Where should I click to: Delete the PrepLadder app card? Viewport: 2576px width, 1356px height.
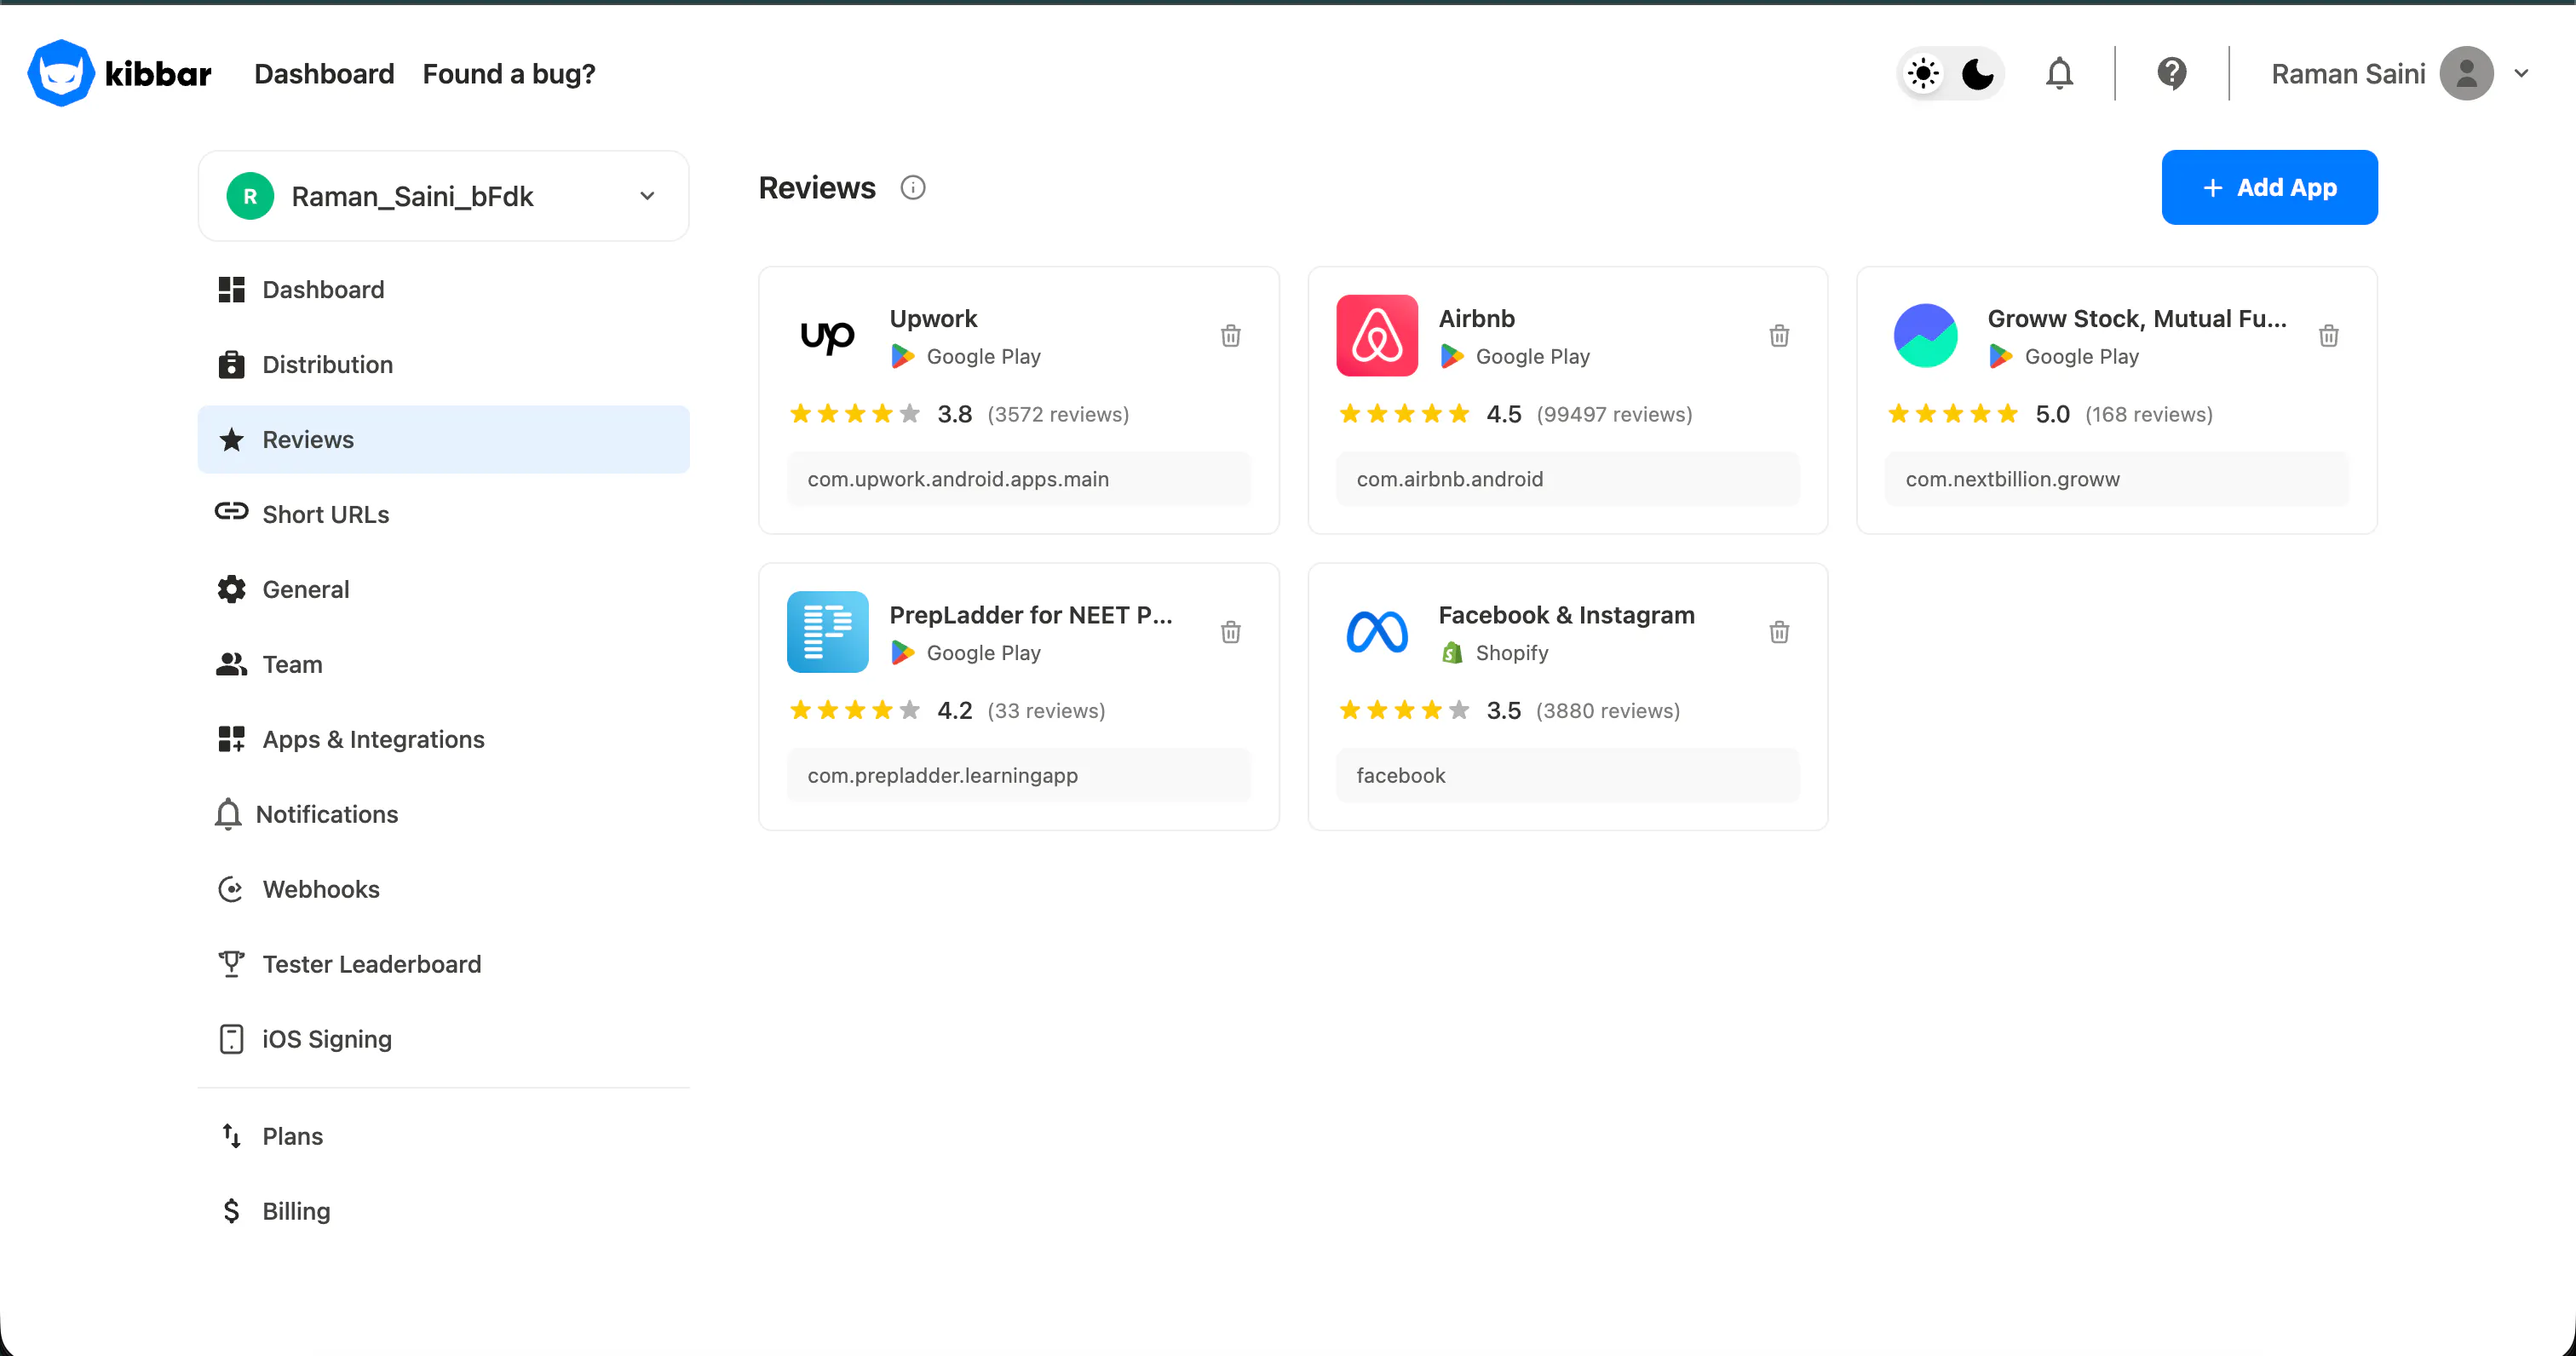click(x=1230, y=631)
